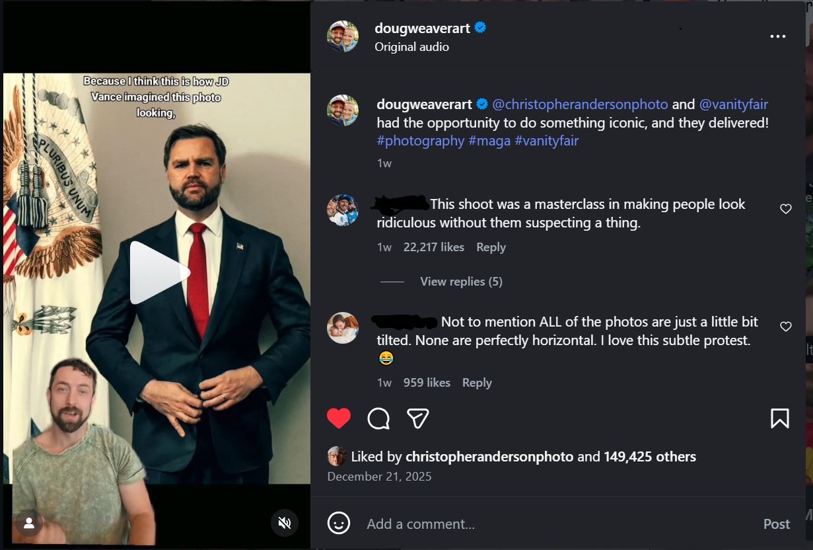813x550 pixels.
Task: Click the three-dot more options icon
Action: point(778,37)
